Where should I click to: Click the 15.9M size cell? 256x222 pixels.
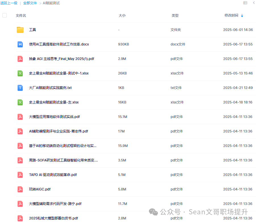(123, 146)
